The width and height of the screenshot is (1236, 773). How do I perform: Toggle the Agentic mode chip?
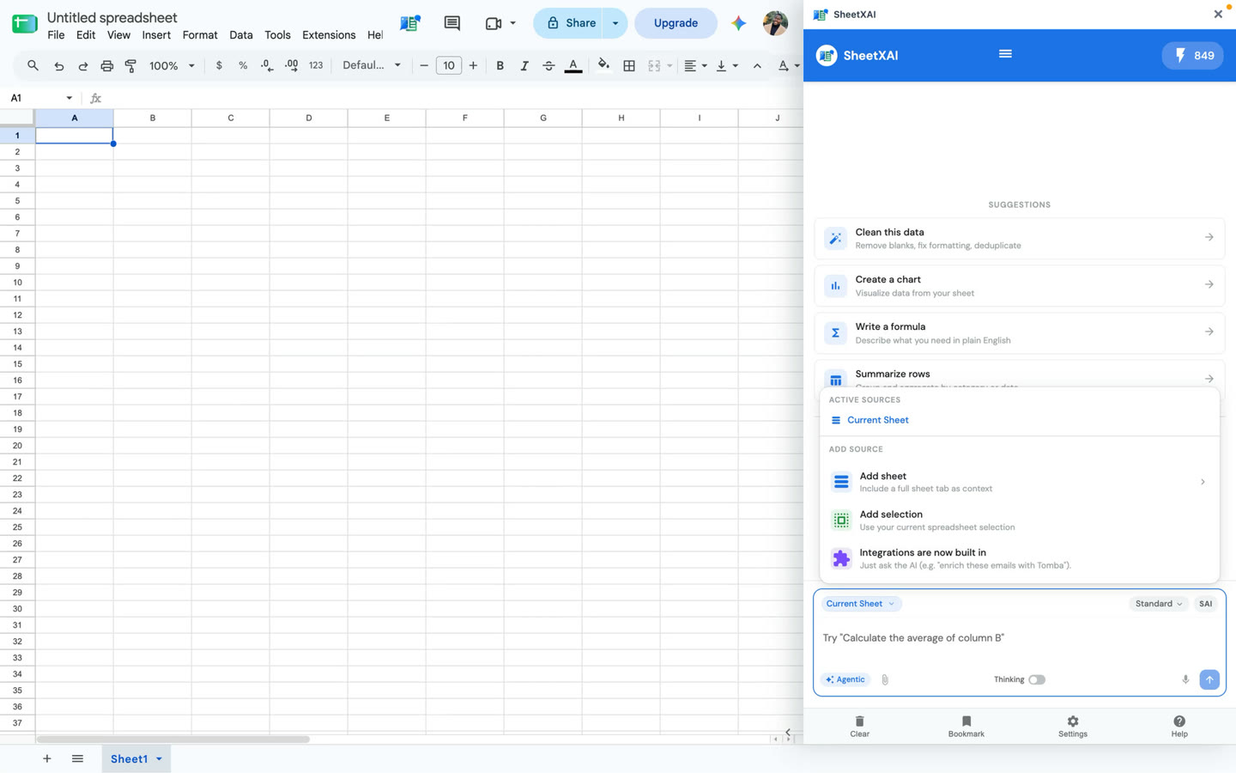(845, 679)
